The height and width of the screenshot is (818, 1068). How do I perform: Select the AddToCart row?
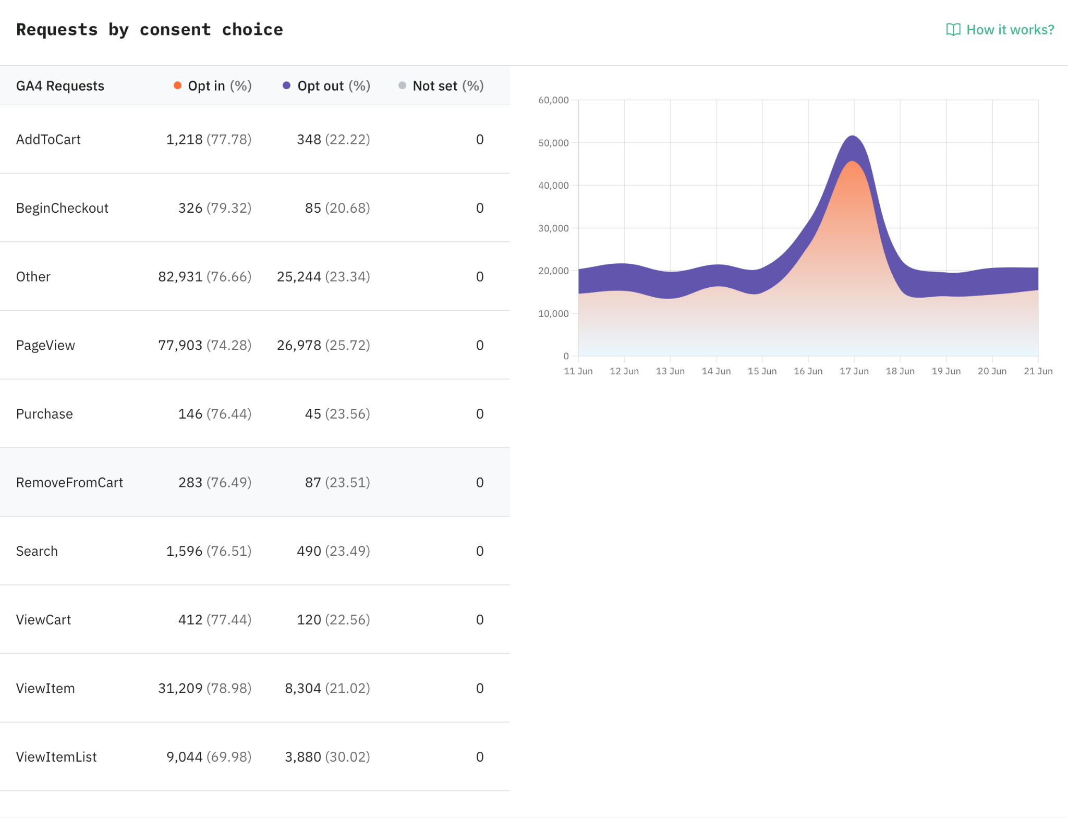pos(255,139)
